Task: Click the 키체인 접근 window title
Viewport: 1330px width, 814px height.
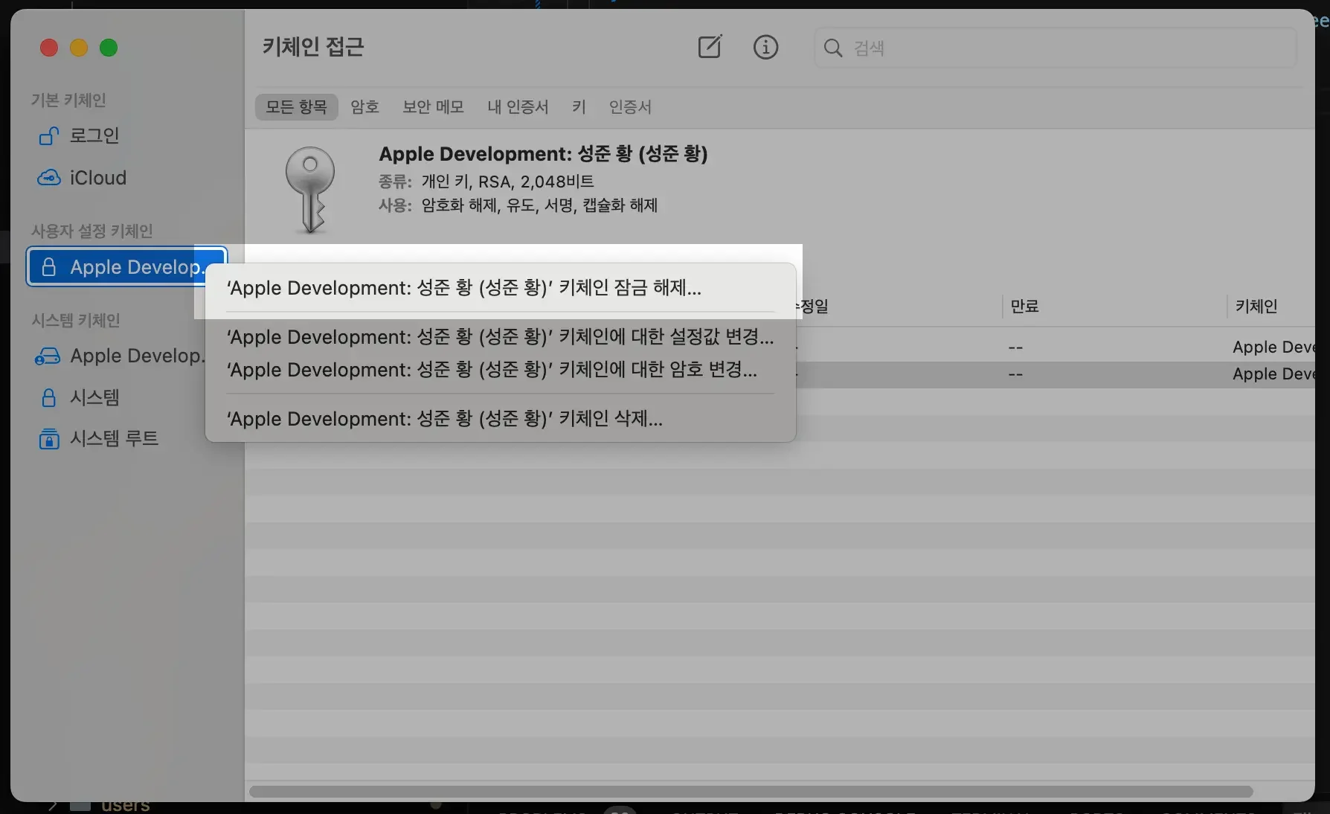Action: [313, 47]
